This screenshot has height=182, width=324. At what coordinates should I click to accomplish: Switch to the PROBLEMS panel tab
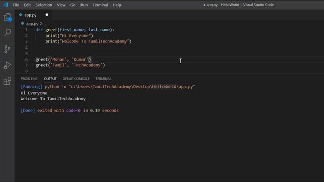tap(29, 79)
